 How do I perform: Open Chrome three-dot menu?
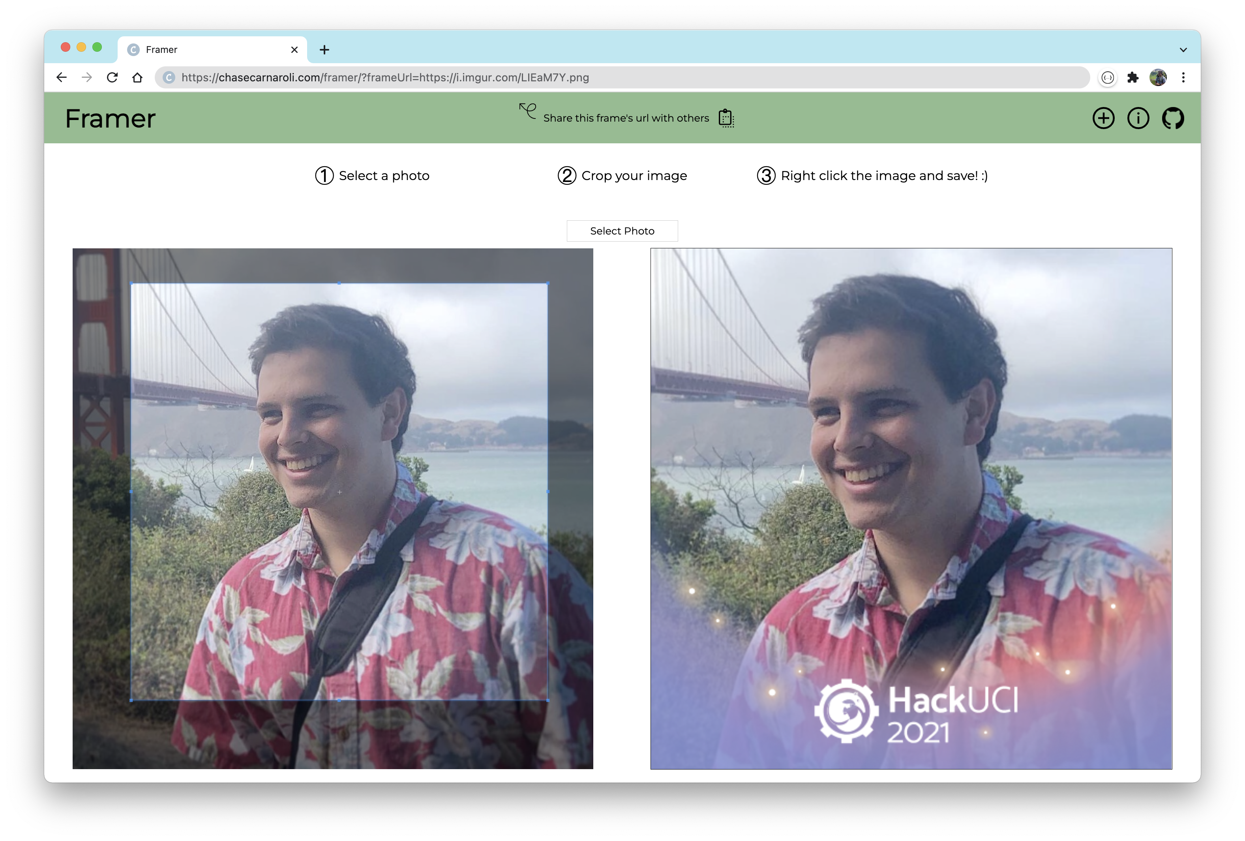pos(1183,77)
